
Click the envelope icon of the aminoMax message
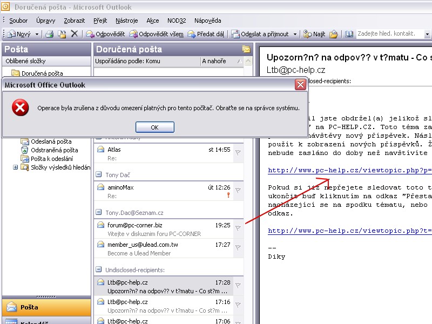(100, 187)
